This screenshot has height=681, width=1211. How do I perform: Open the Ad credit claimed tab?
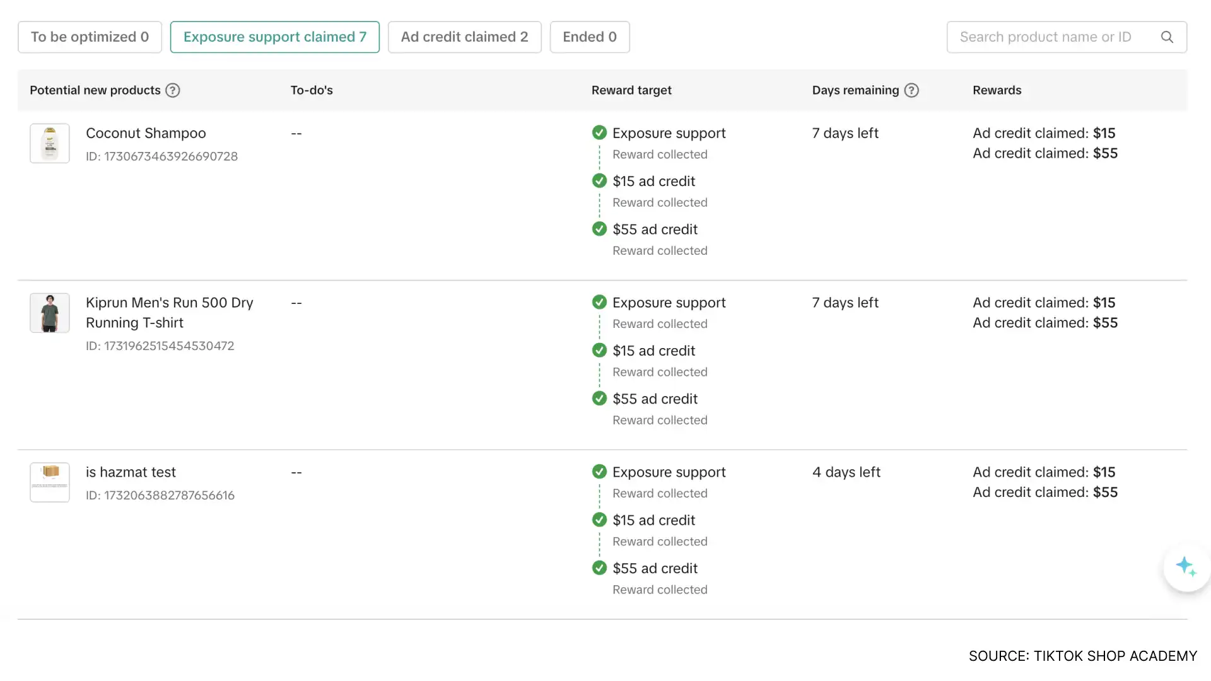[x=465, y=37]
